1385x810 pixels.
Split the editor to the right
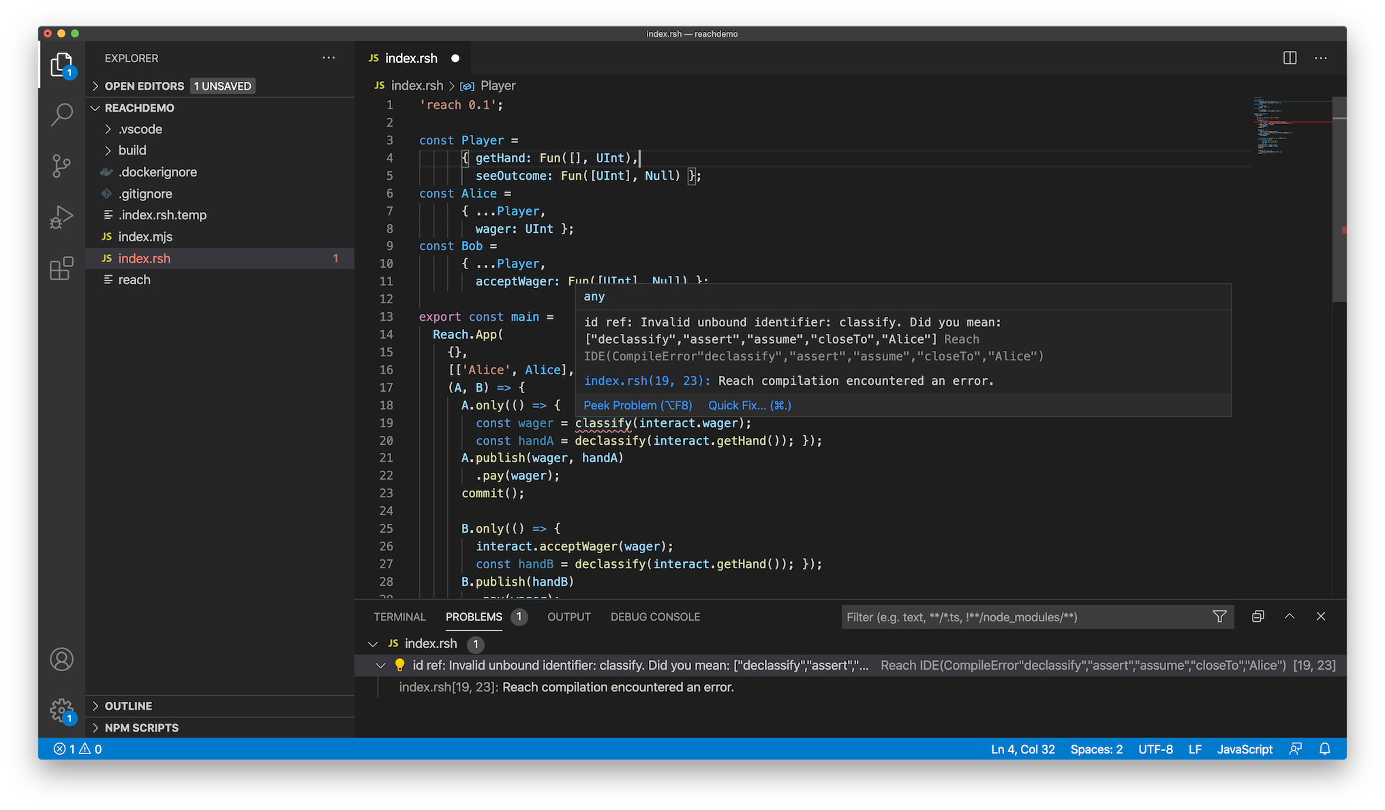click(x=1290, y=58)
